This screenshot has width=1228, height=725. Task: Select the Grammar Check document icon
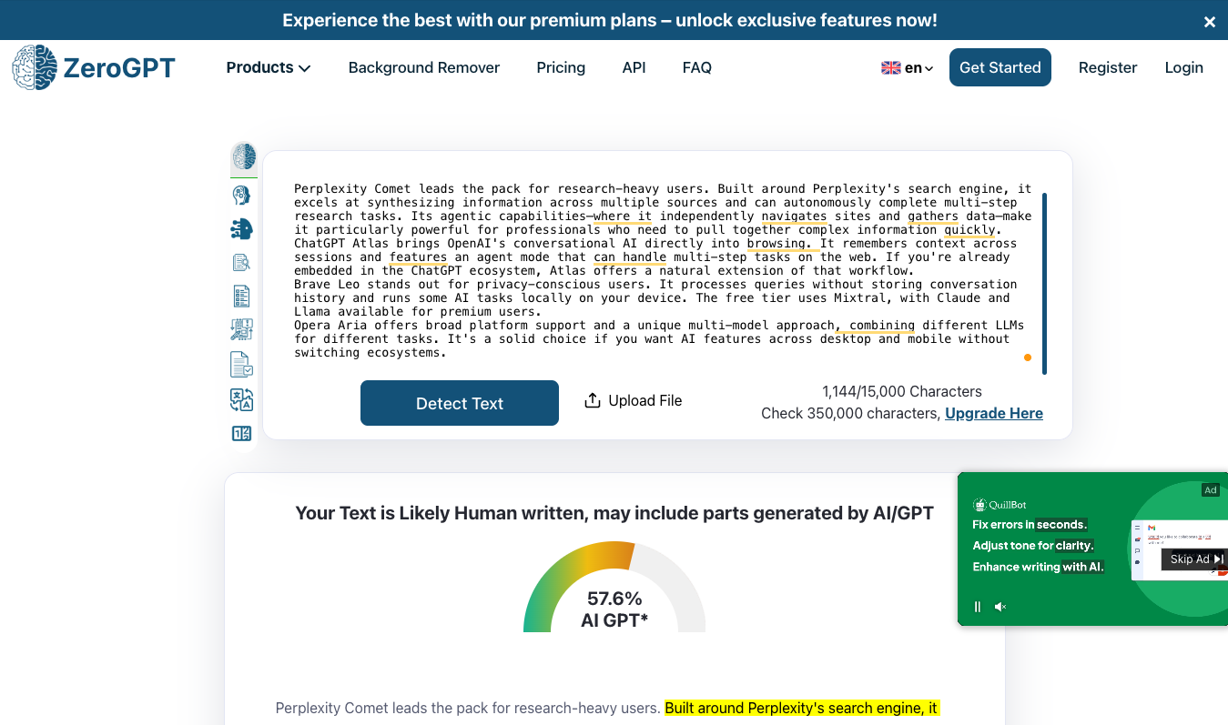pyautogui.click(x=241, y=363)
